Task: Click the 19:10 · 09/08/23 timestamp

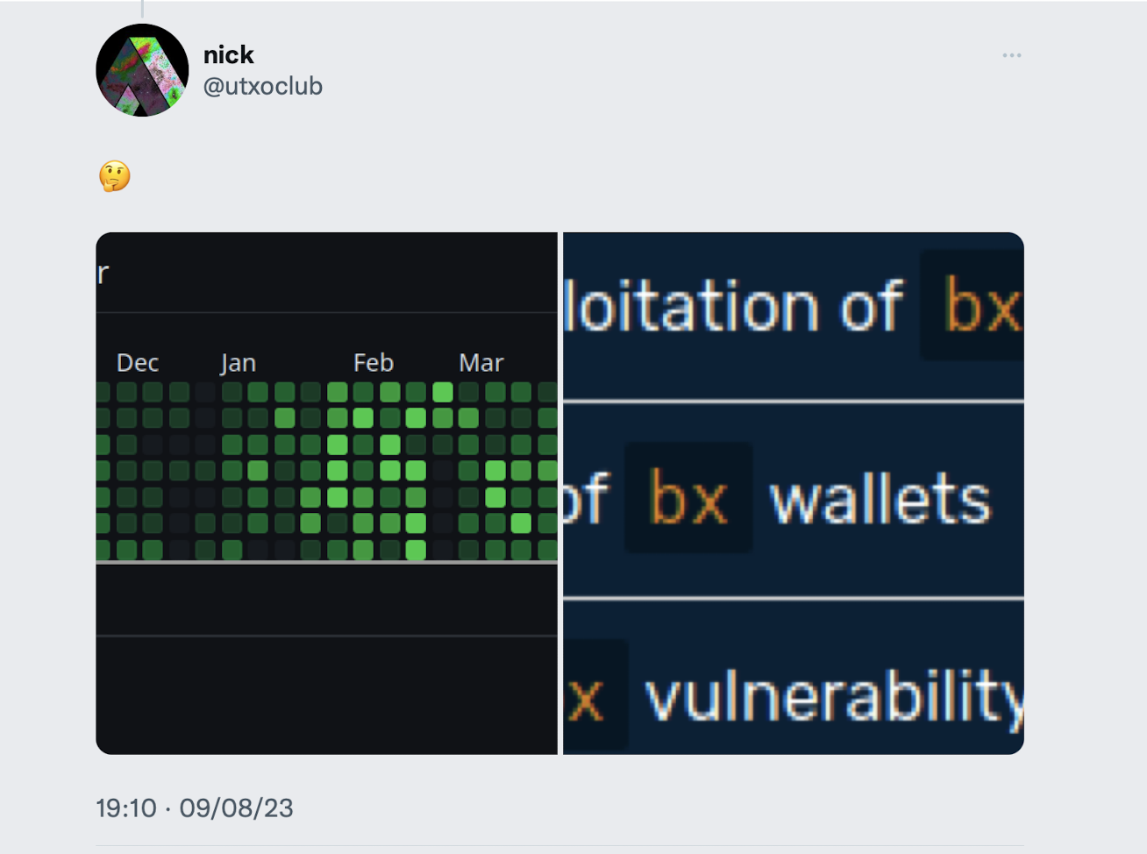Action: [195, 808]
